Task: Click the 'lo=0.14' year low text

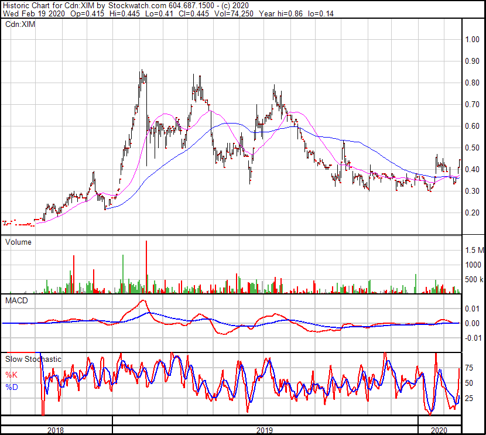Action: point(320,13)
